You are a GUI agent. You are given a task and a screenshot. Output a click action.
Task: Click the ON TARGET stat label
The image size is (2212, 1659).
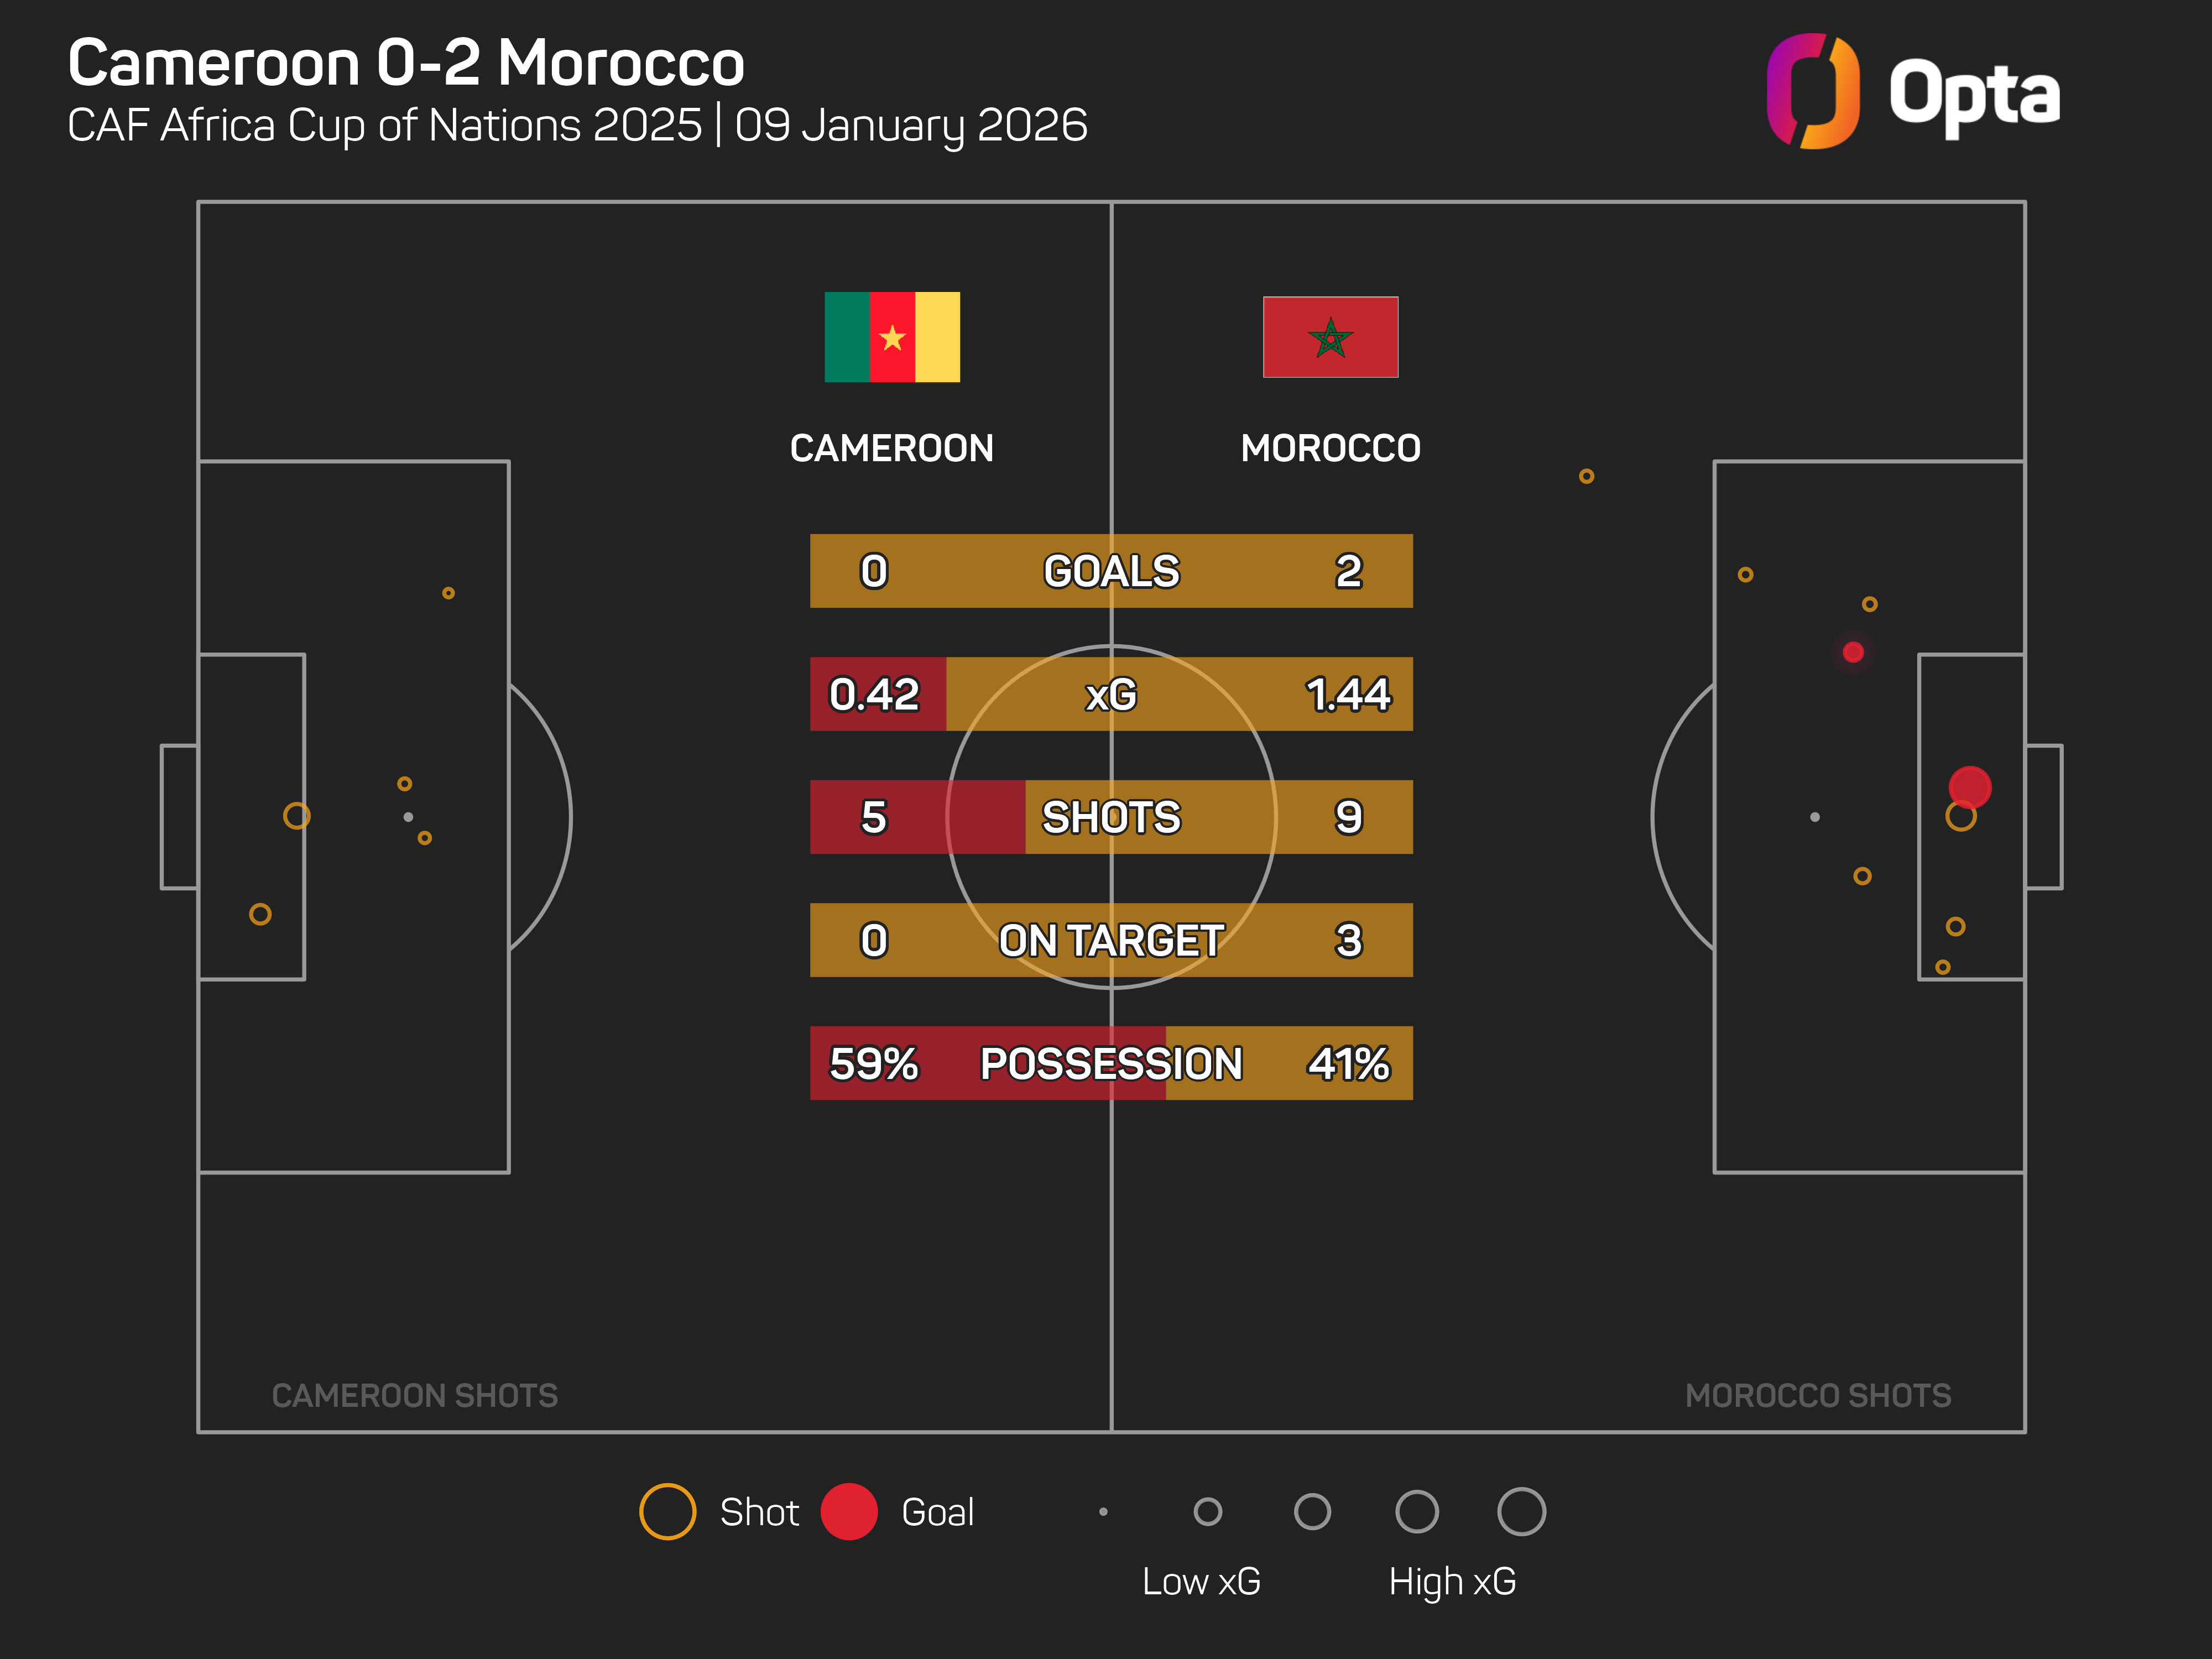tap(1111, 940)
